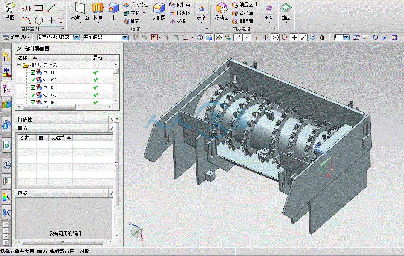Click the rotate view icon in toolbar
The height and width of the screenshot is (256, 404).
click(x=375, y=37)
